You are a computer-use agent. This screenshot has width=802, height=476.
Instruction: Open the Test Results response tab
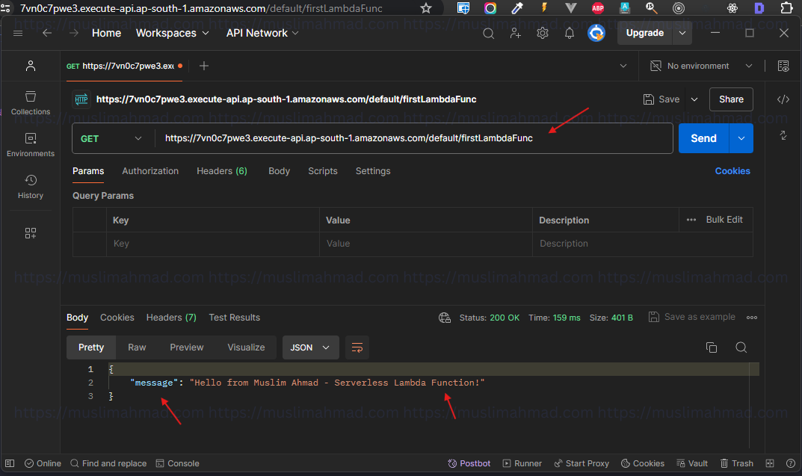tap(234, 318)
